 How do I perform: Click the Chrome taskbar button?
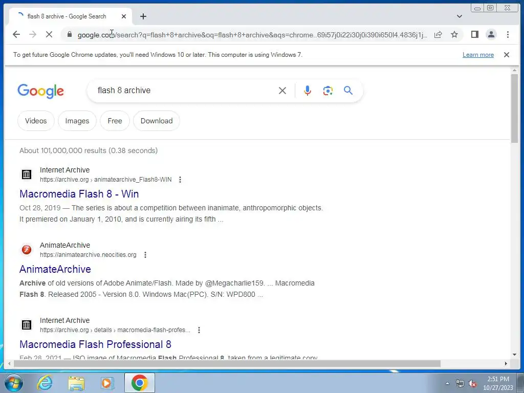pyautogui.click(x=139, y=383)
